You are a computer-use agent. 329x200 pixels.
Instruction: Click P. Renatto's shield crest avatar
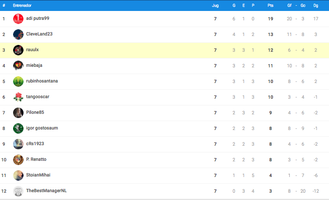18,160
